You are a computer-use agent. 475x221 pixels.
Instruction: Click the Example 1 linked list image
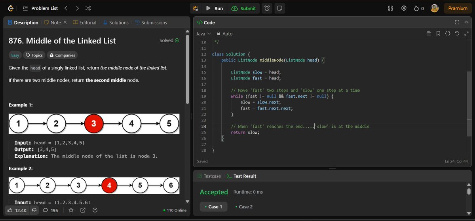(94, 123)
